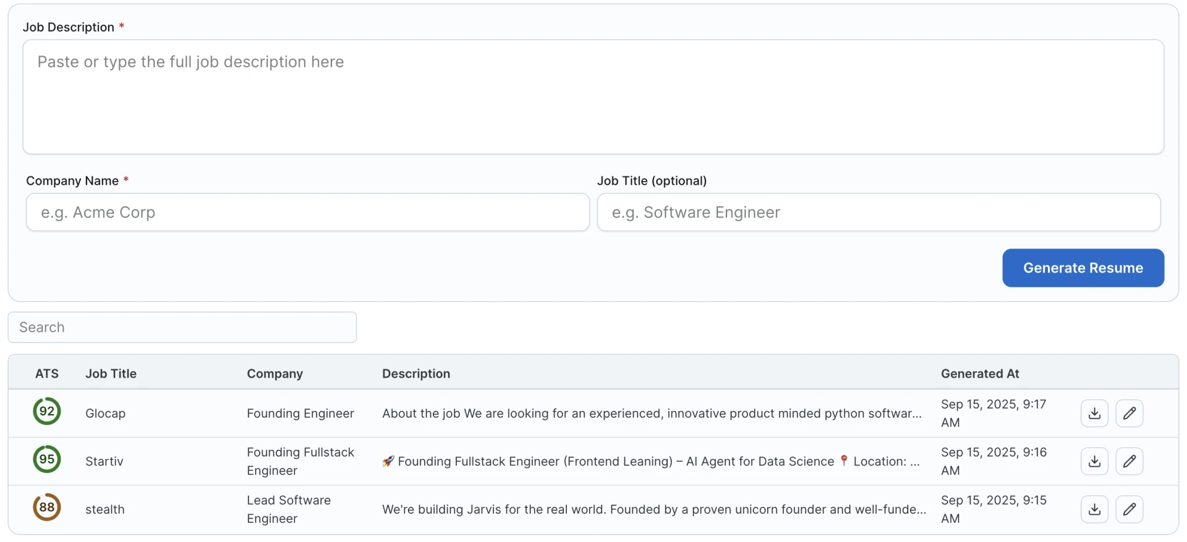Open the Lead Software Engineer row

pyautogui.click(x=289, y=509)
